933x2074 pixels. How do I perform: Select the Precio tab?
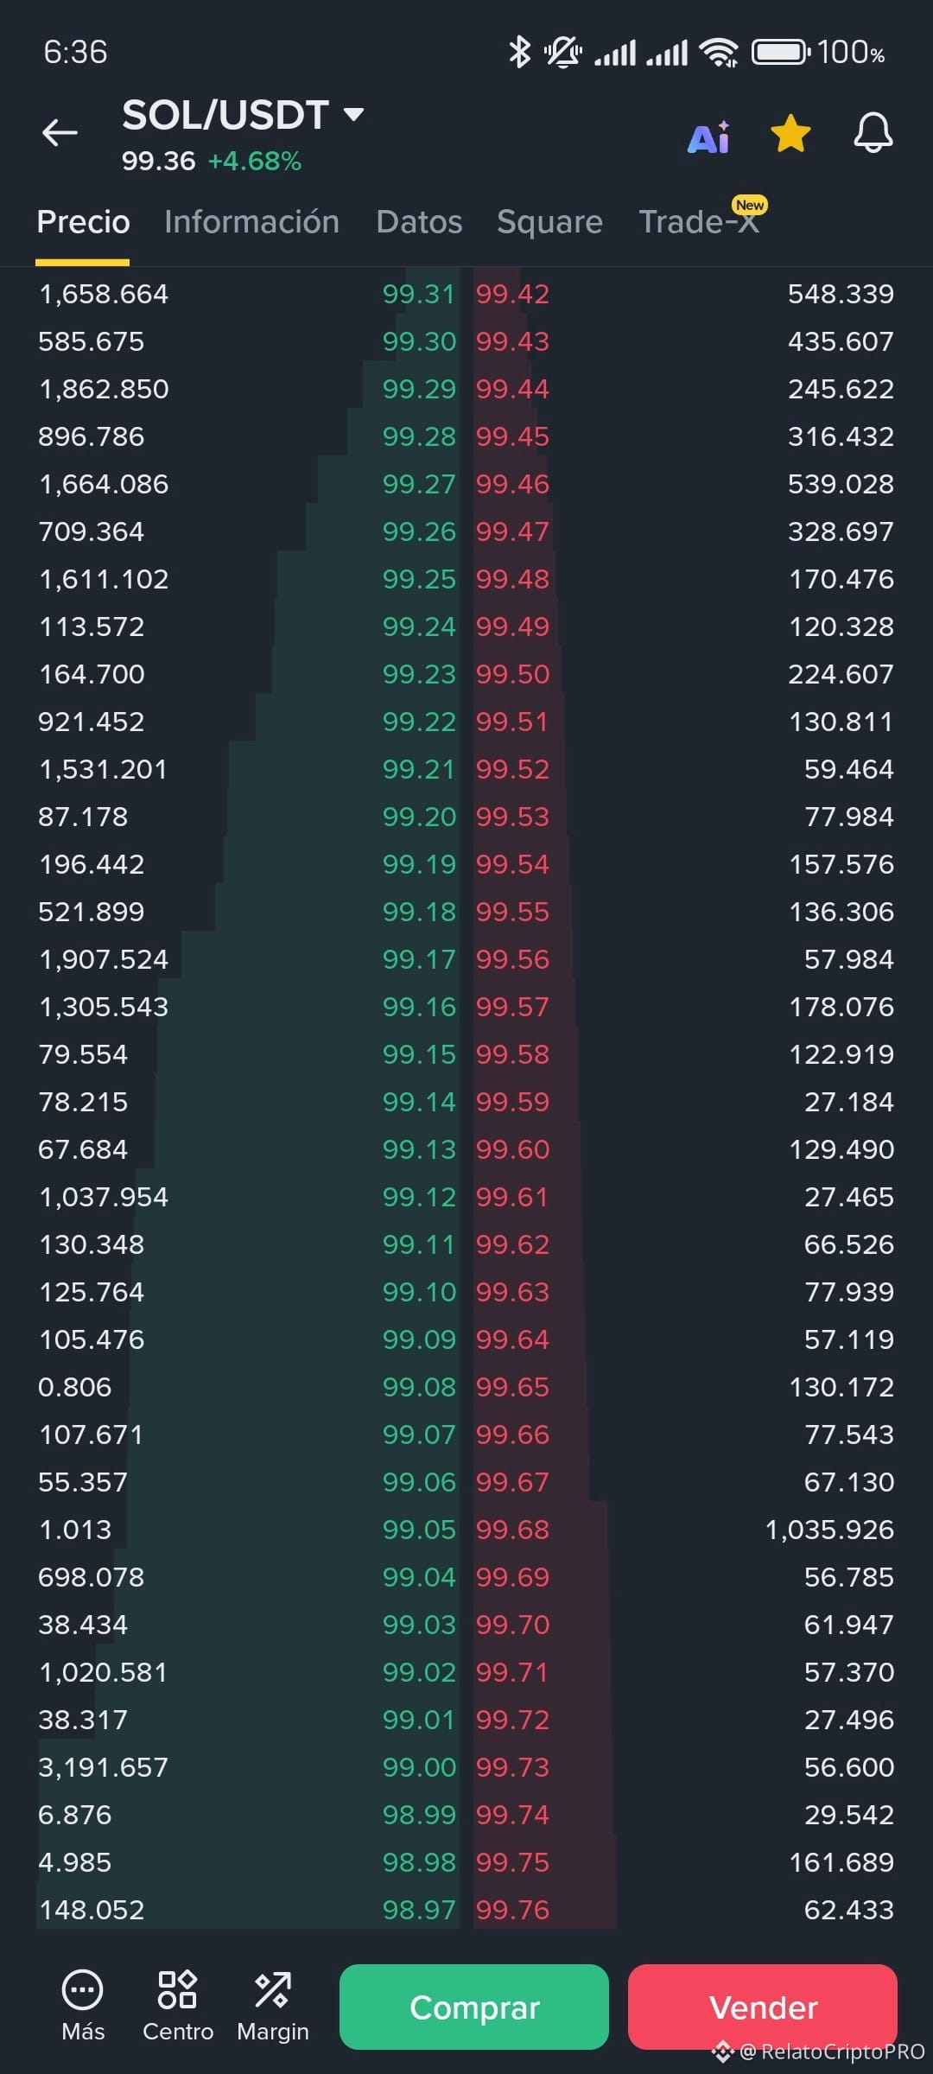pyautogui.click(x=83, y=222)
